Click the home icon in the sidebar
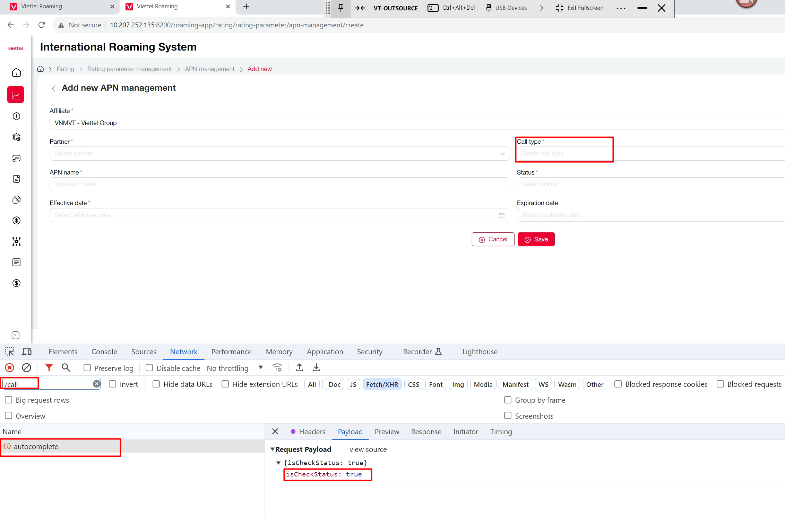This screenshot has height=517, width=785. pyautogui.click(x=16, y=73)
